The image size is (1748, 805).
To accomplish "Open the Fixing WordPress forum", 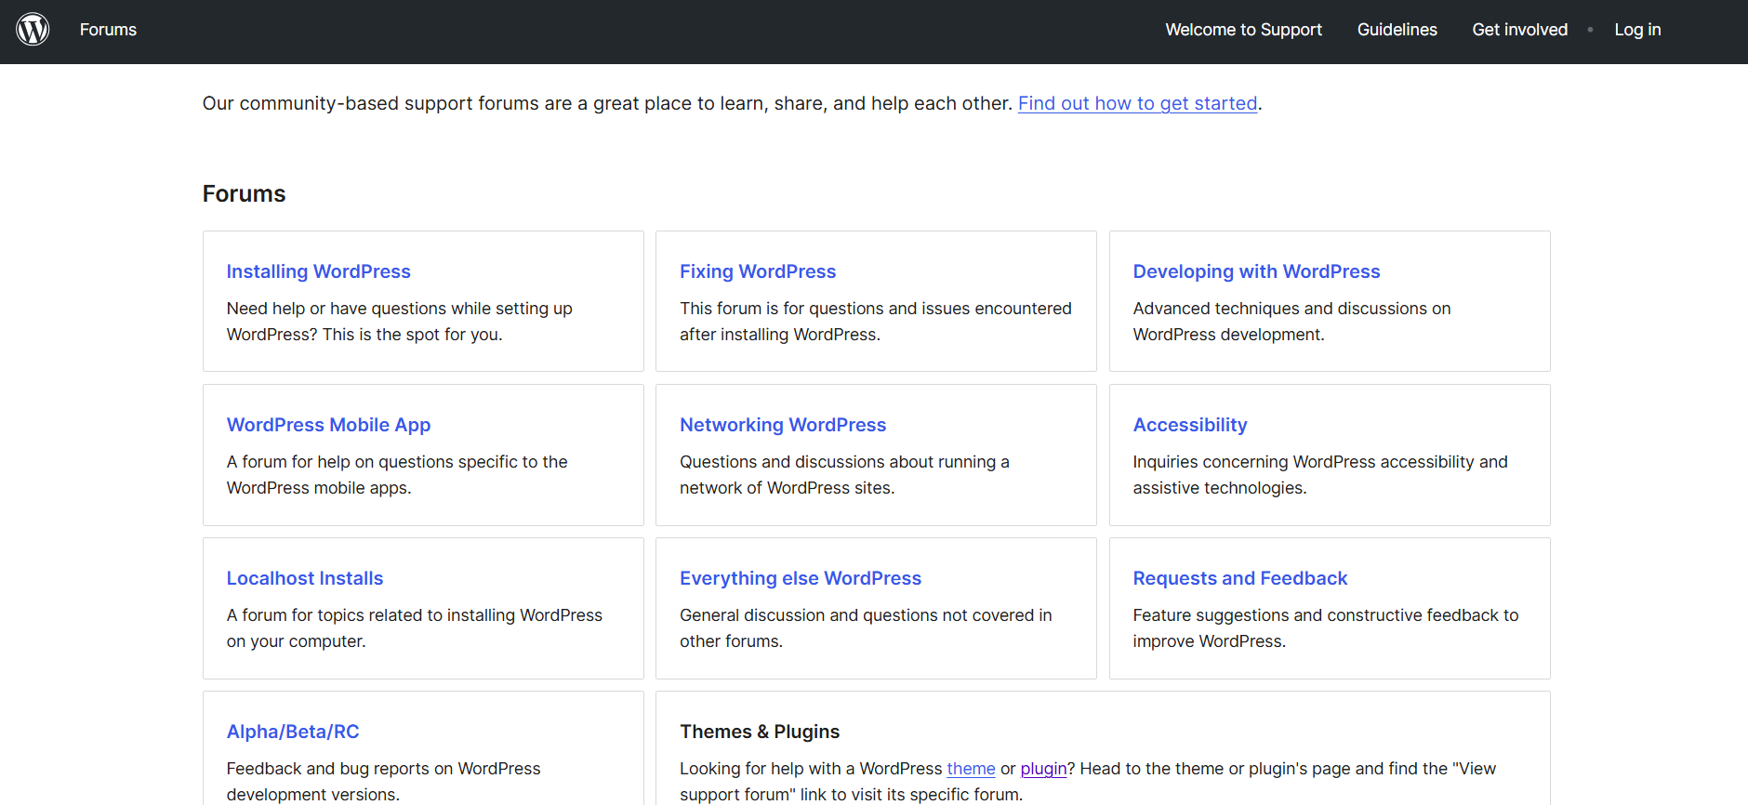I will (x=758, y=271).
